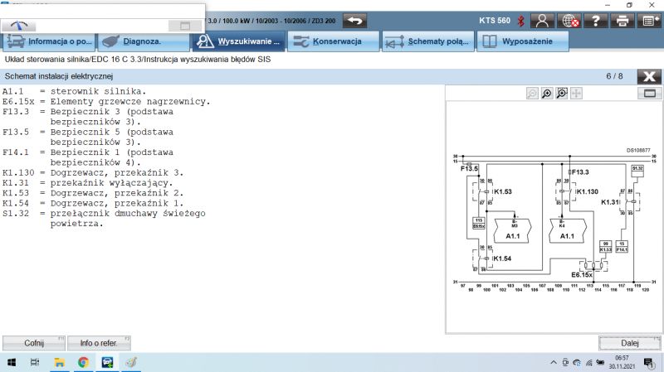Select legend line K1.31 przekaźnik wyłączający
Screen dimensions: 664x372
coord(88,183)
